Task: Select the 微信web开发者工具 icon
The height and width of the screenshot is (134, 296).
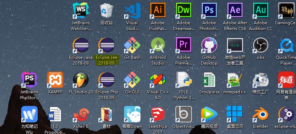Action: (235, 45)
